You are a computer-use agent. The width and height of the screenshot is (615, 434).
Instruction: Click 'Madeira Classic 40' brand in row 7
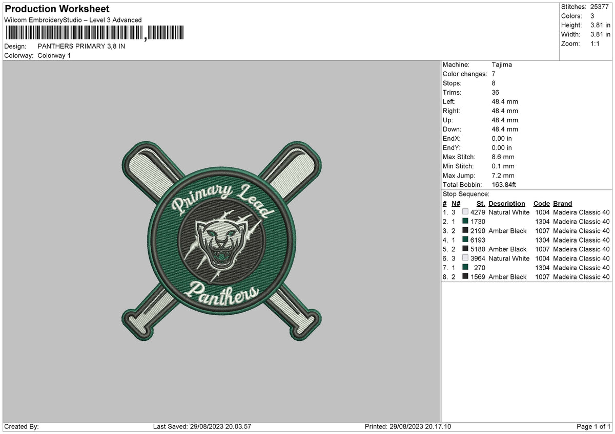point(581,268)
